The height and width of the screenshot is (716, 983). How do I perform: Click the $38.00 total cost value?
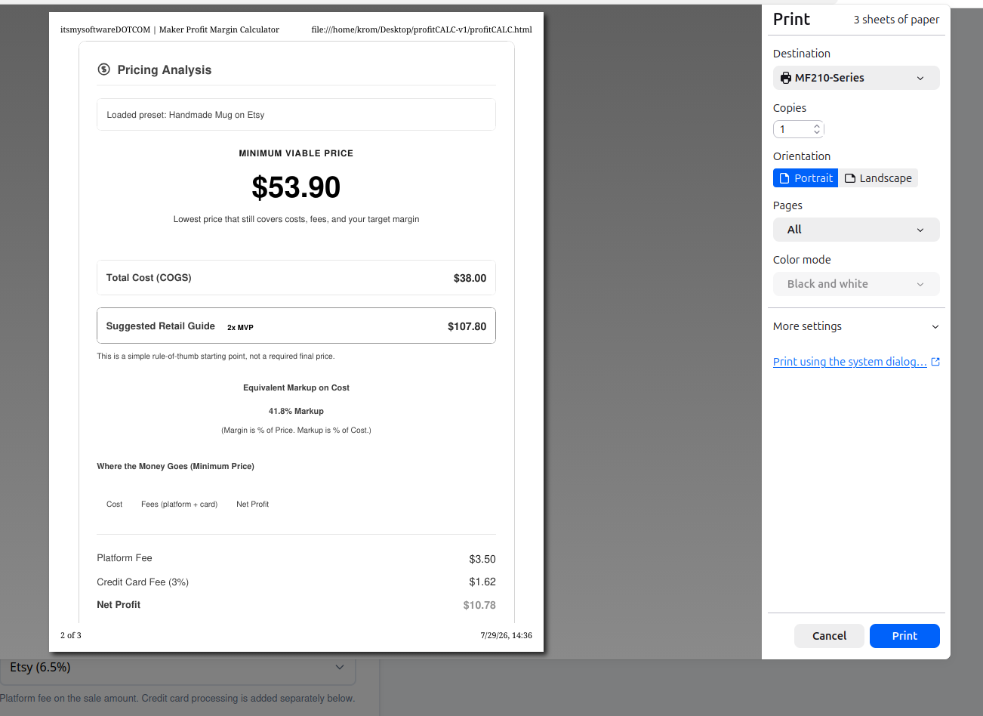(x=470, y=278)
